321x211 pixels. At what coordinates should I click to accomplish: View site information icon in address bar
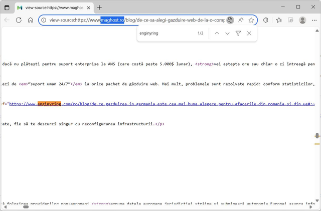click(44, 20)
